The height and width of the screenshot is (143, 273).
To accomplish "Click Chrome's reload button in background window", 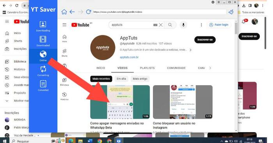I will [17, 5].
